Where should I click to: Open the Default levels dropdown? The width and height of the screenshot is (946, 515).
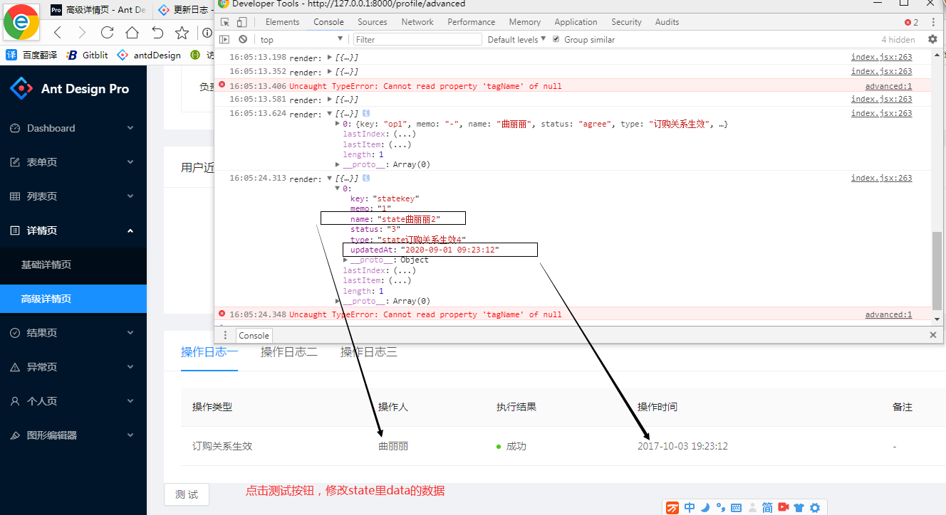[x=514, y=39]
